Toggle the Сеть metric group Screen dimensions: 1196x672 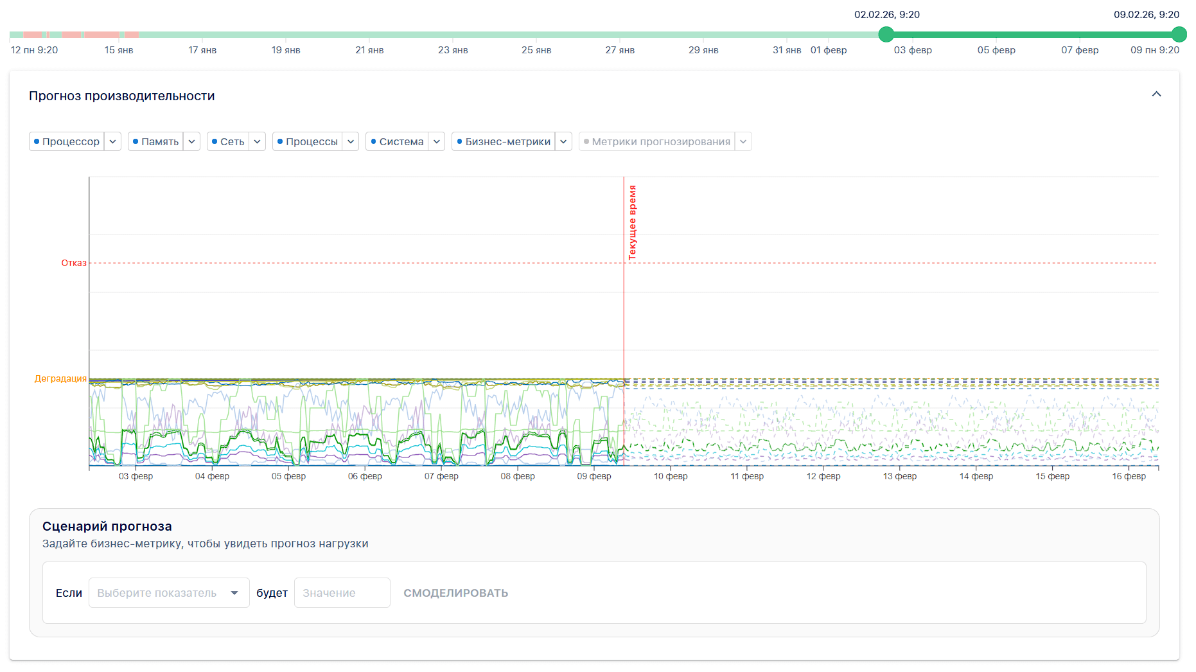(x=228, y=141)
